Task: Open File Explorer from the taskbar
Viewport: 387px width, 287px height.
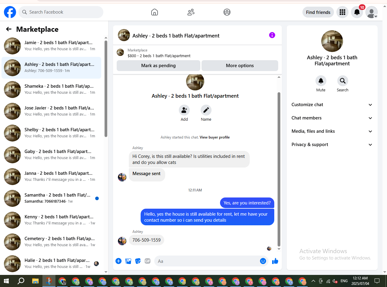Action: (35, 281)
